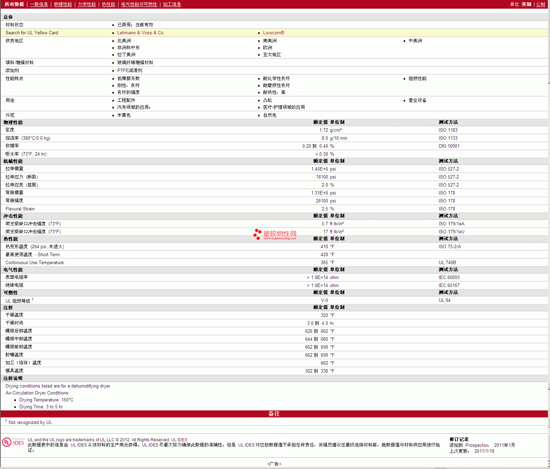Select the 1.45E+6 tensile modulus value
Viewport: 550px width, 469px height.
tap(319, 169)
